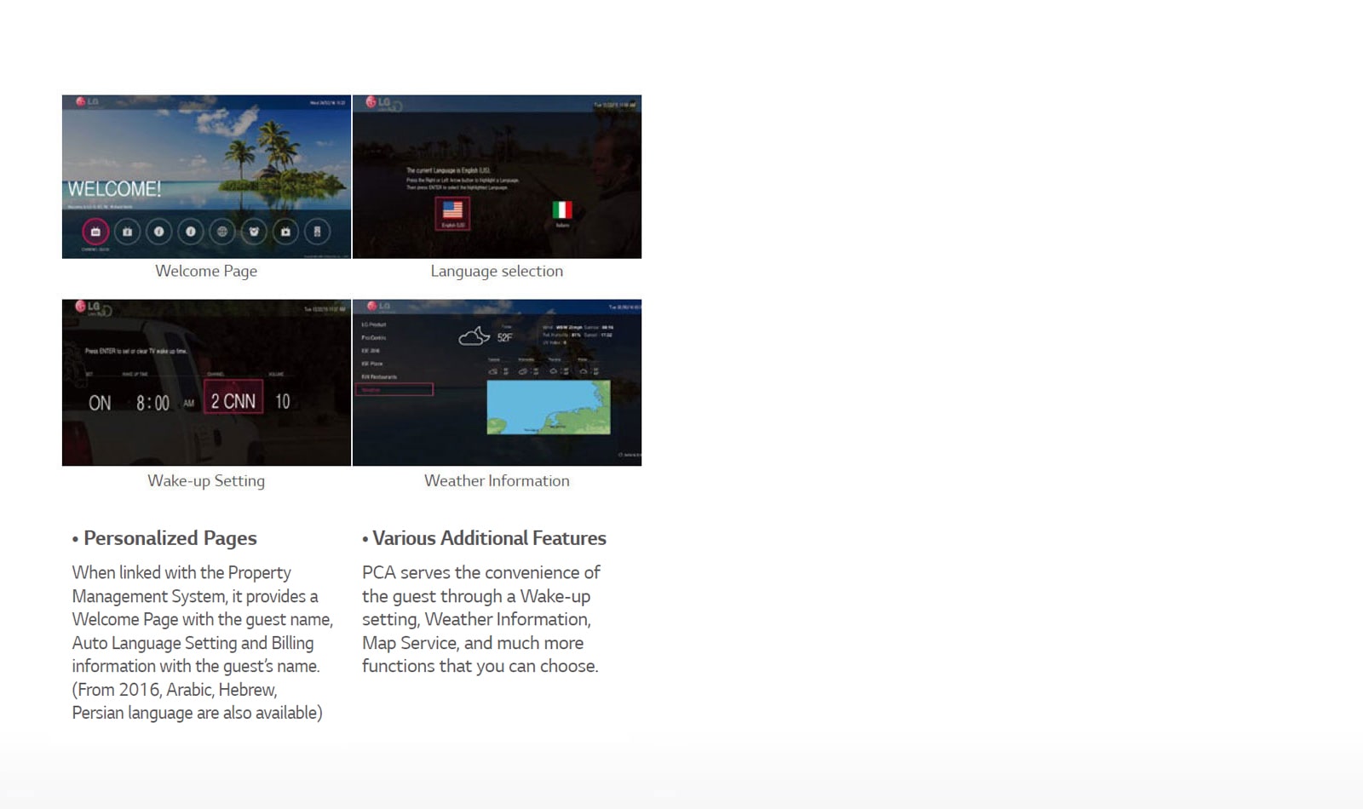Select the Italian flag language icon

click(x=562, y=210)
